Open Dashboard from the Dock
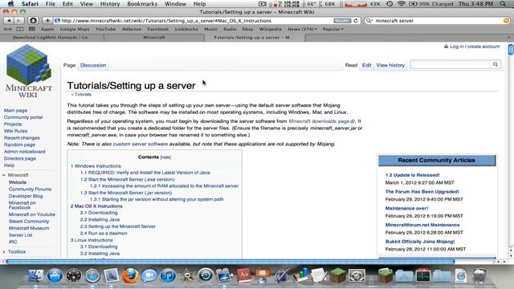Image resolution: width=514 pixels, height=289 pixels. 74,275
